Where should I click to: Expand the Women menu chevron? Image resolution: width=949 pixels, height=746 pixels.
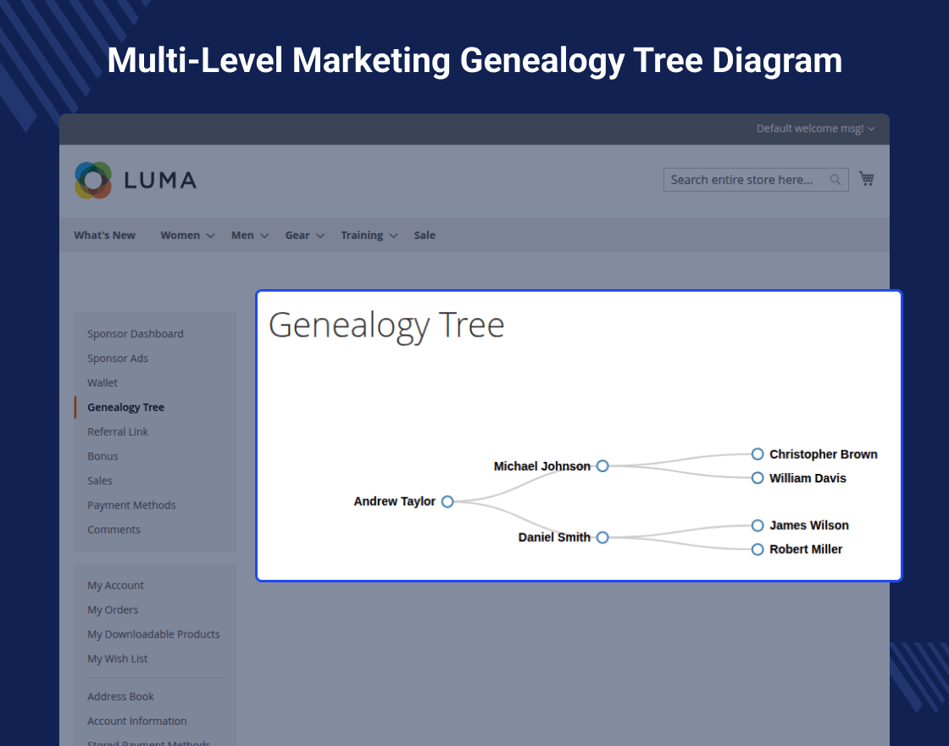pos(211,236)
